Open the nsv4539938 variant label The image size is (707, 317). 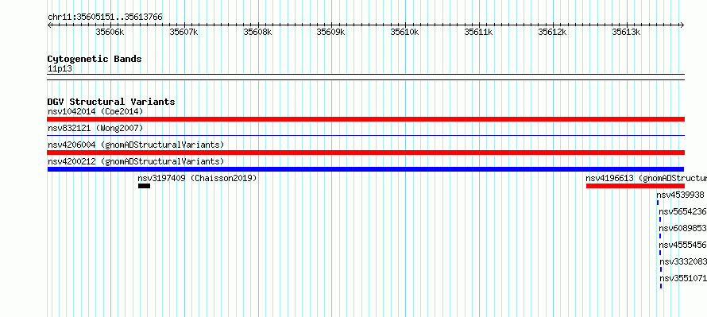[x=681, y=195]
